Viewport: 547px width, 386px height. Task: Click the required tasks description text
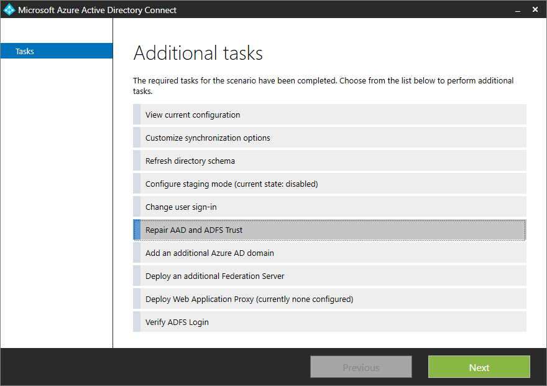323,85
